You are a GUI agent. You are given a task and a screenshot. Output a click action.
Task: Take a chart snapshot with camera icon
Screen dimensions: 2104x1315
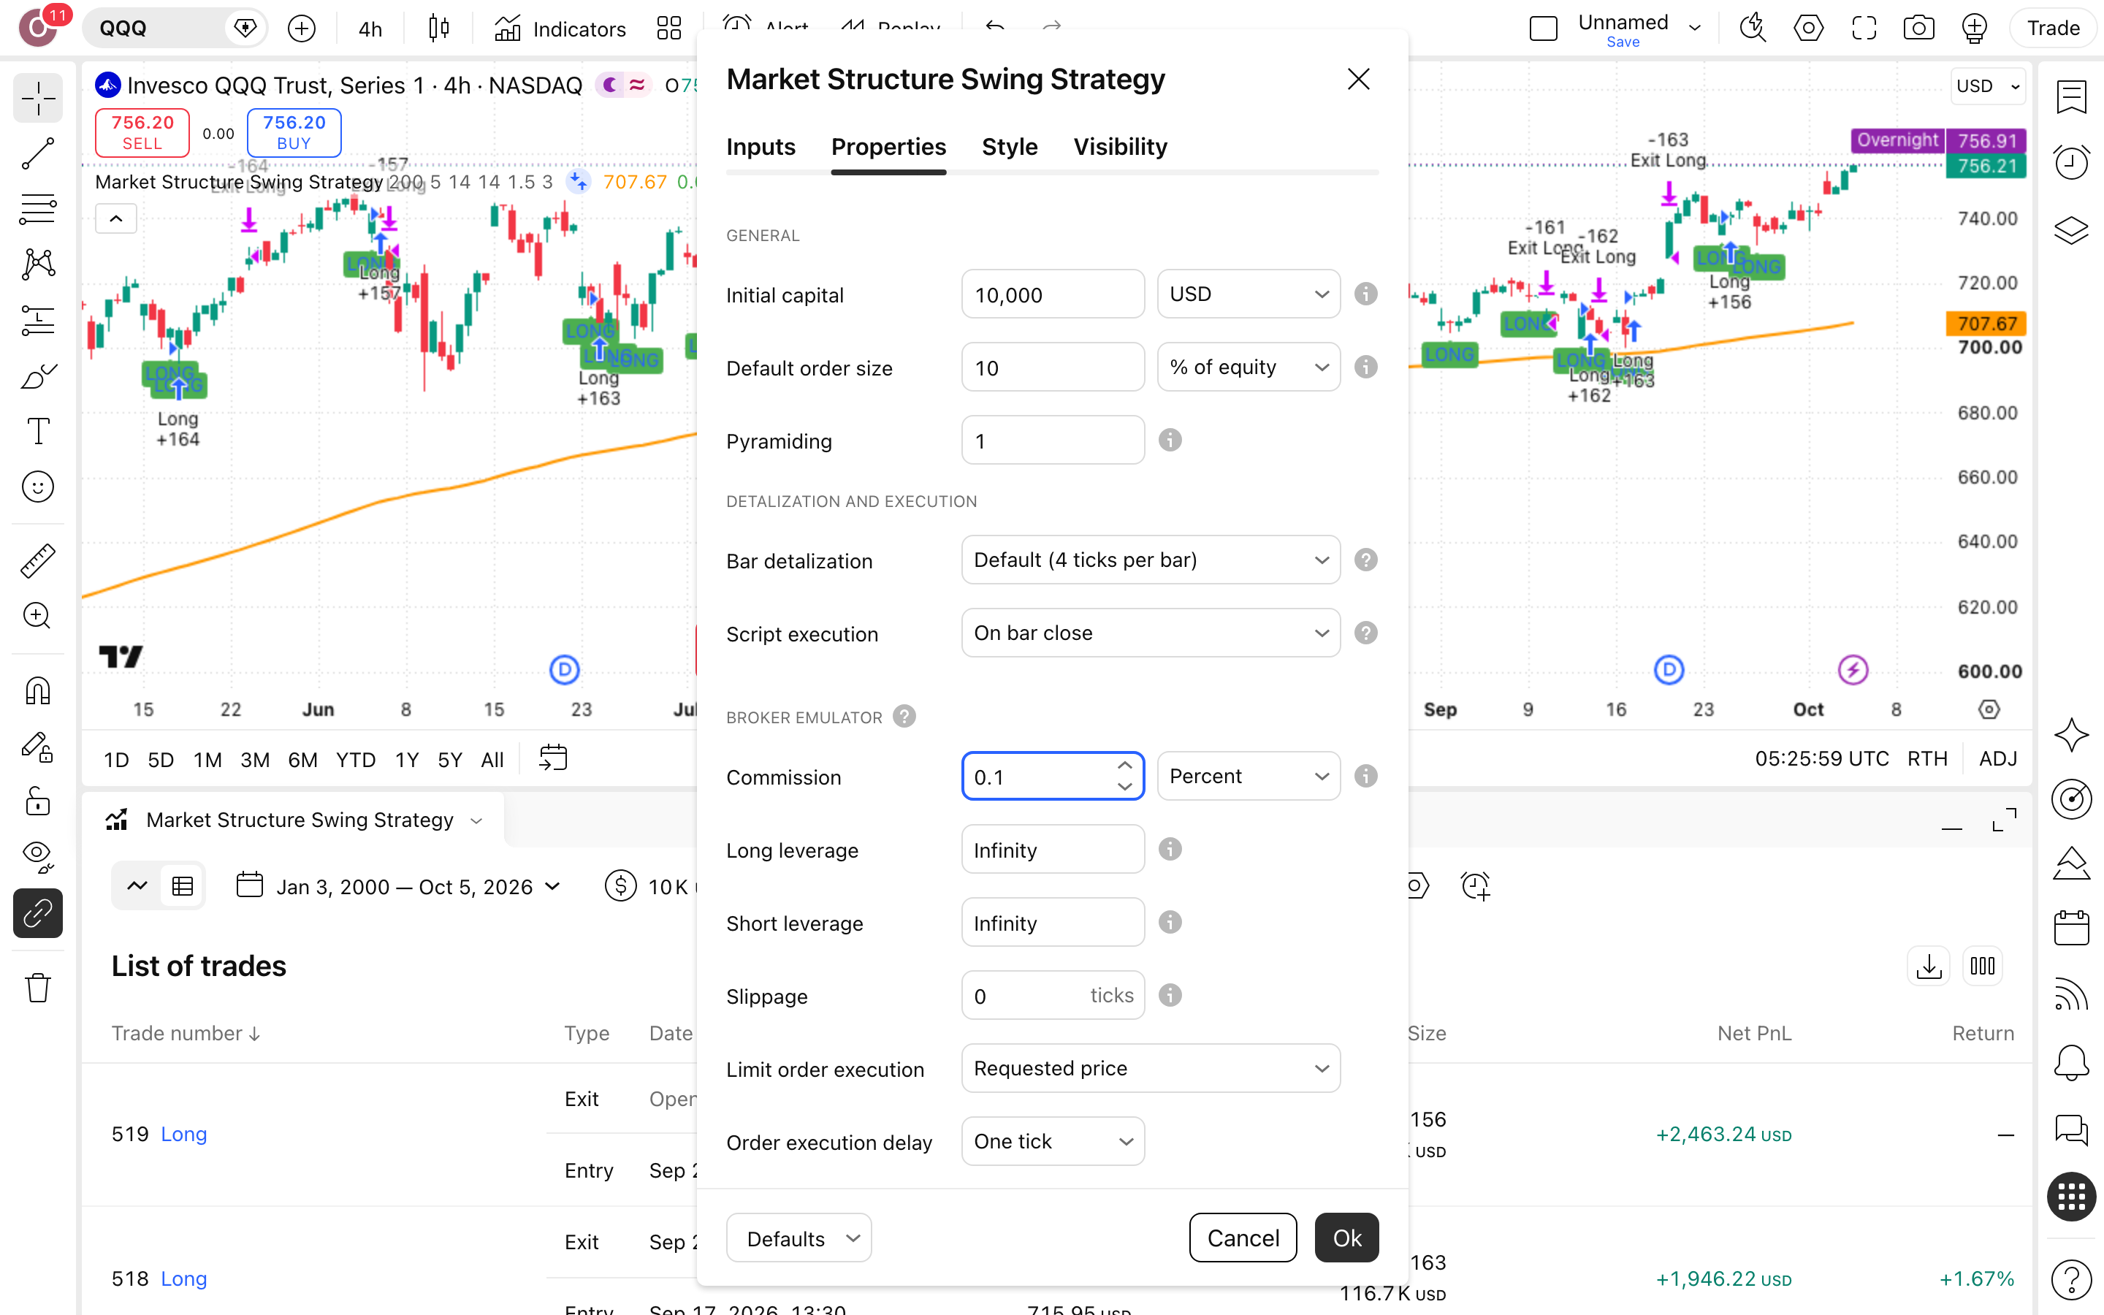pos(1919,28)
